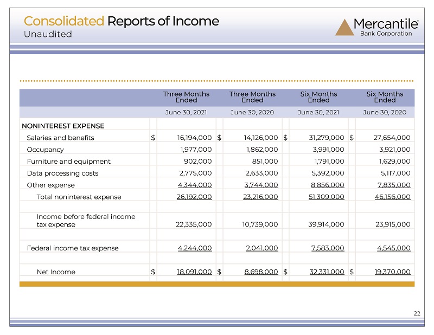Click the gold bar below the table
The image size is (434, 335).
[217, 284]
